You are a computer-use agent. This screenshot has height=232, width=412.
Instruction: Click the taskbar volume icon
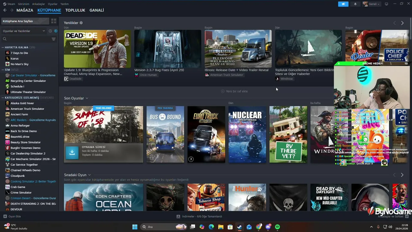(x=391, y=227)
